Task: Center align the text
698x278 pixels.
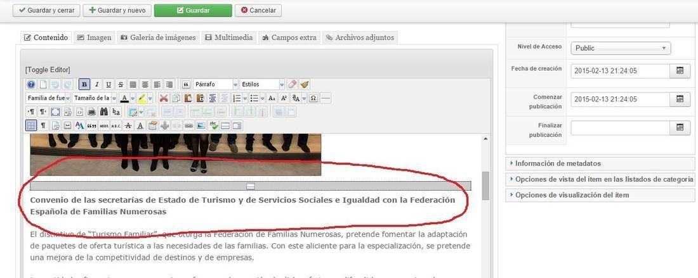Action: click(145, 84)
